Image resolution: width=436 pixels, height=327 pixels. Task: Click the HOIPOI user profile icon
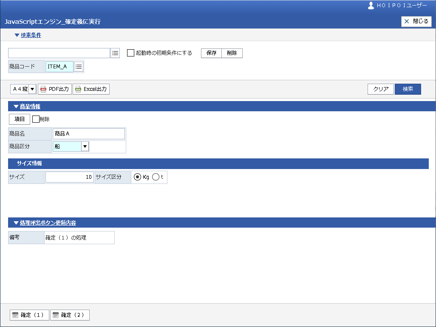coord(371,6)
